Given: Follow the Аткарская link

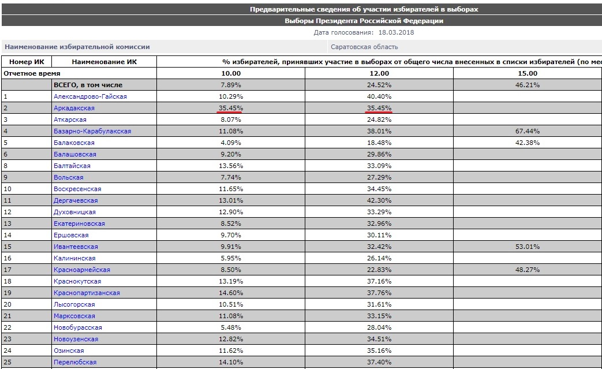Looking at the screenshot, I should coord(70,120).
